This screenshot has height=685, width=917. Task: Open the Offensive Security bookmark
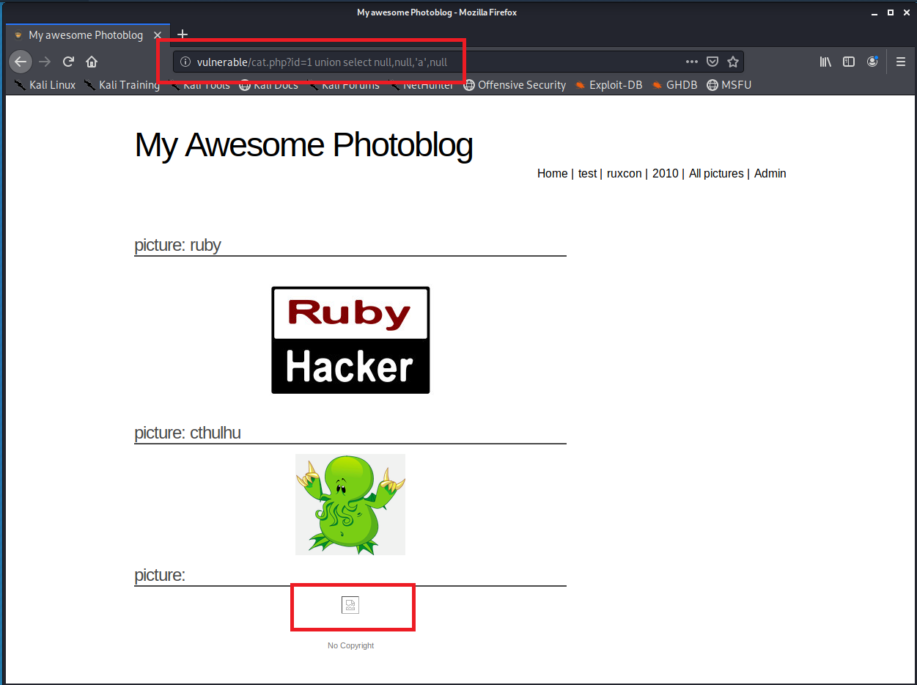(514, 85)
